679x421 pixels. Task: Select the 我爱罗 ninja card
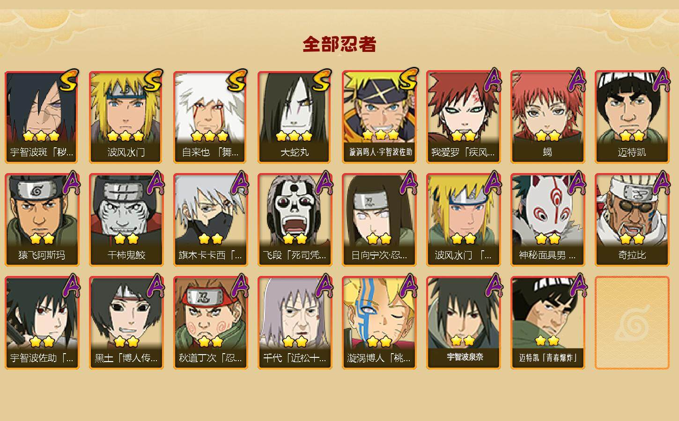click(464, 117)
